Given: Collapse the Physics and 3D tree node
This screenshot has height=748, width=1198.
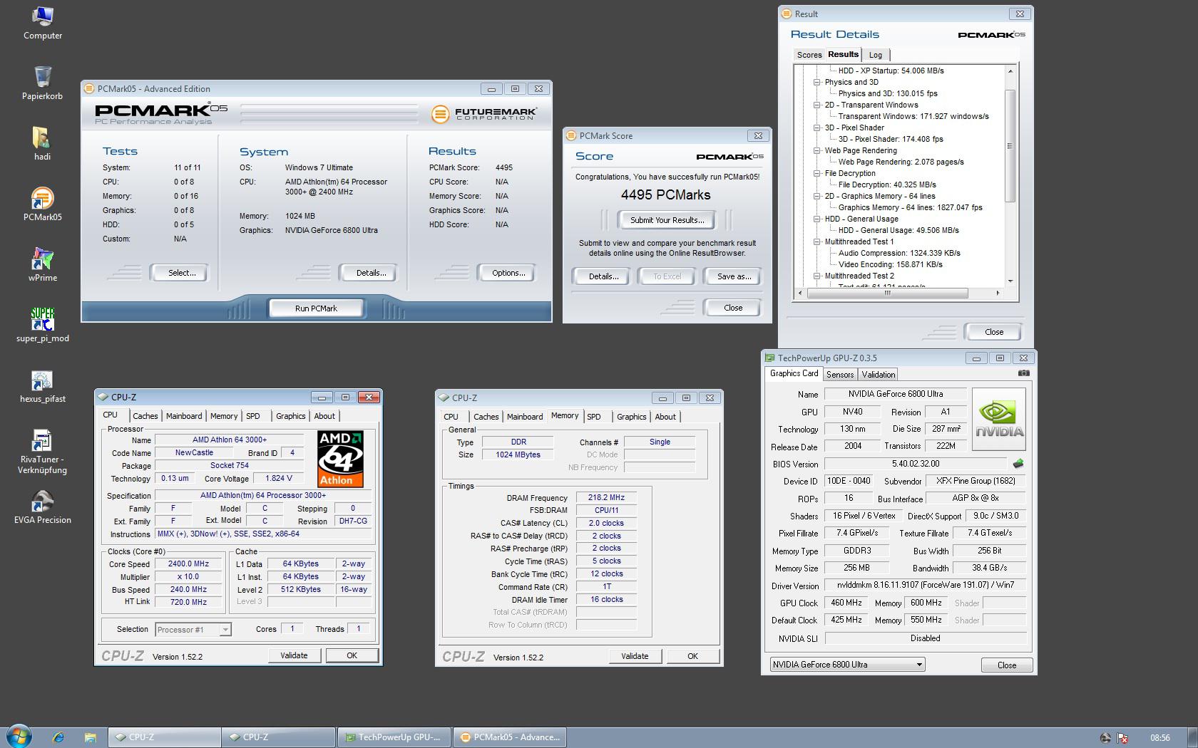Looking at the screenshot, I should pos(817,82).
